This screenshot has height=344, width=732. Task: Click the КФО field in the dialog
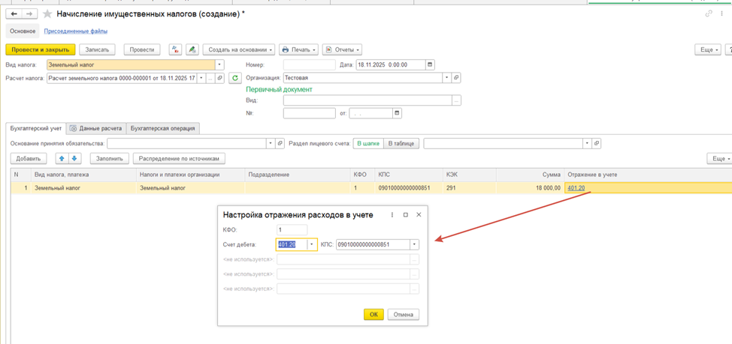[292, 229]
